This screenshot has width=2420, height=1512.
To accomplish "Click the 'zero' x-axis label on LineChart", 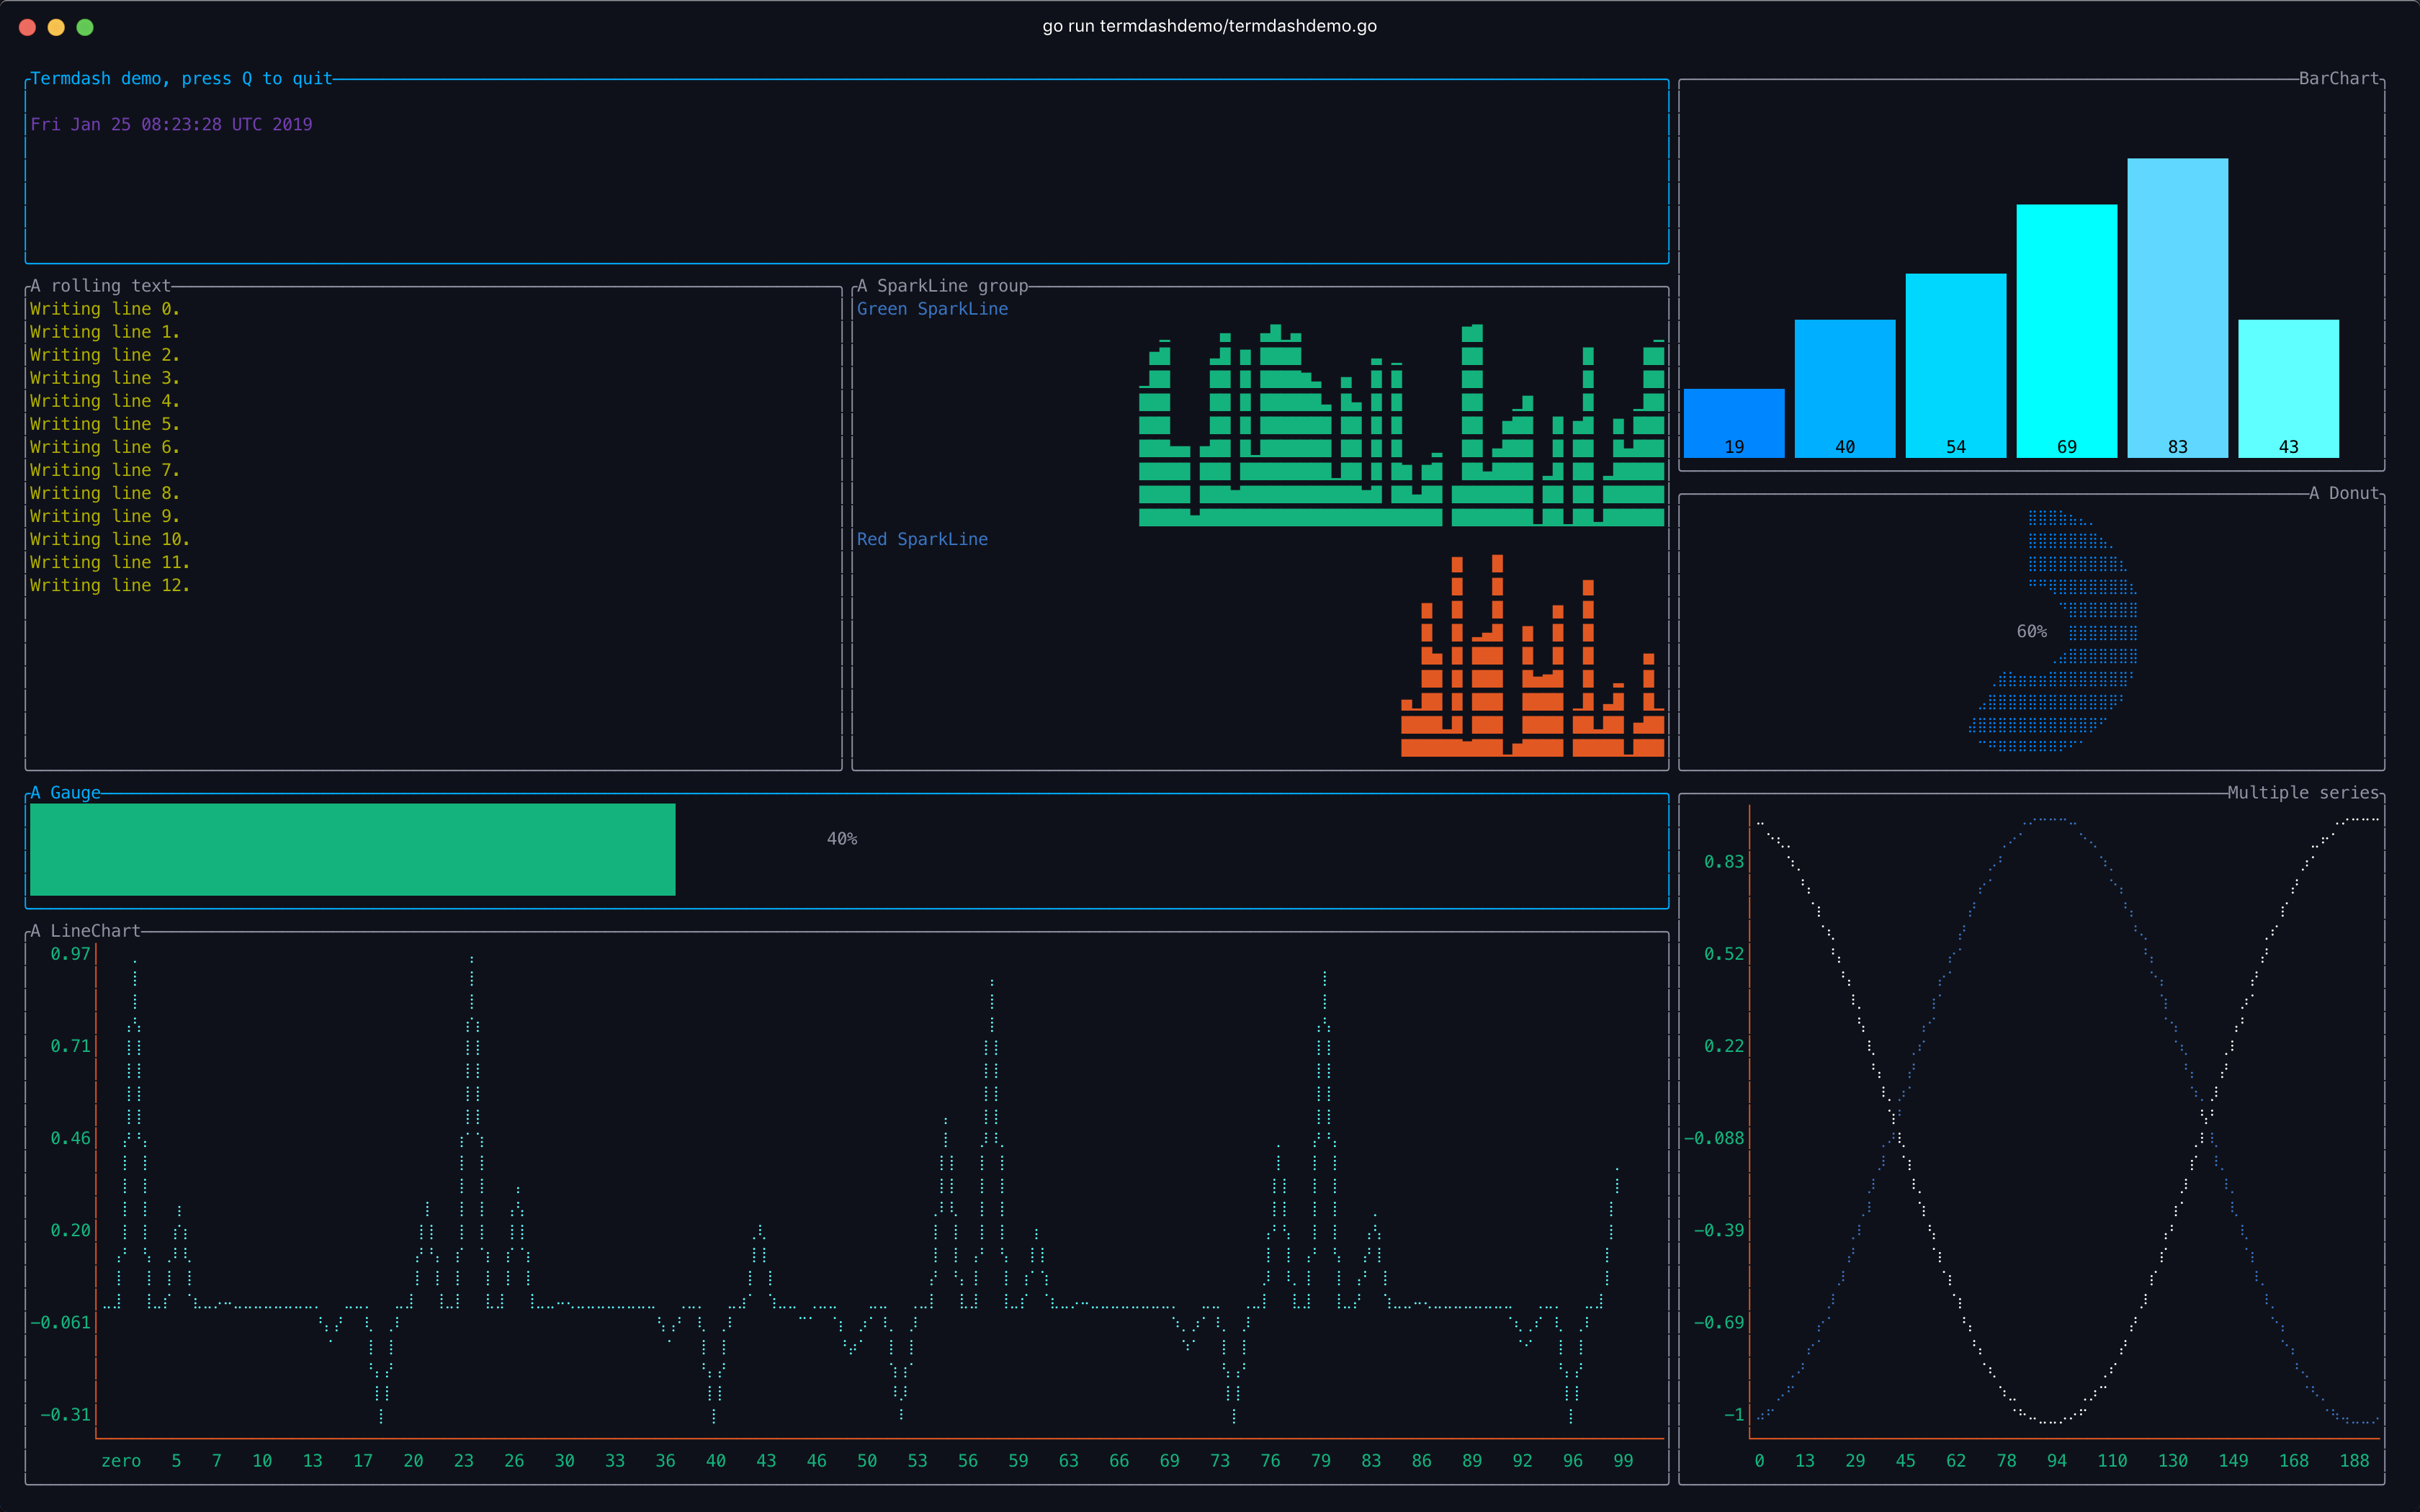I will [121, 1460].
